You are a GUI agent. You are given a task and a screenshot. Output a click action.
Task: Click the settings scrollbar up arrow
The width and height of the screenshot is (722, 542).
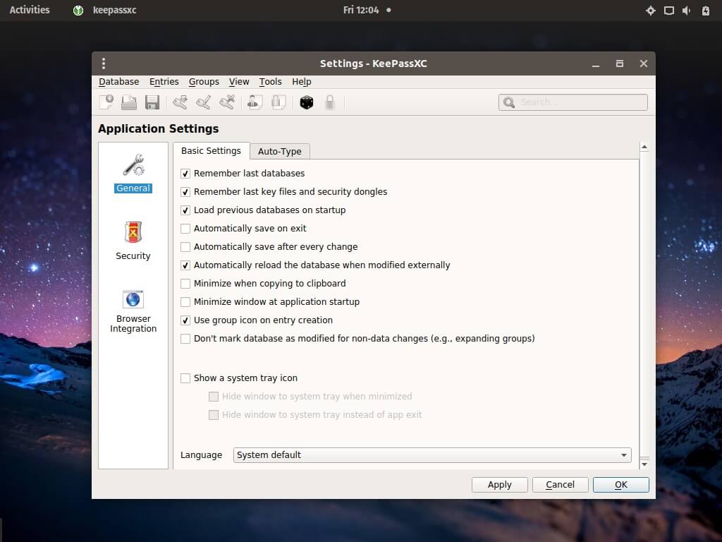point(644,147)
